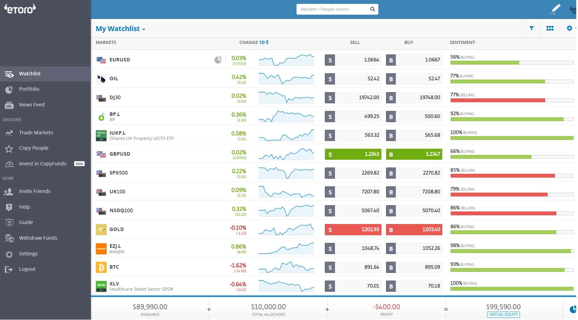578x320 pixels.
Task: Click the -$400.00 profit value
Action: pyautogui.click(x=386, y=307)
